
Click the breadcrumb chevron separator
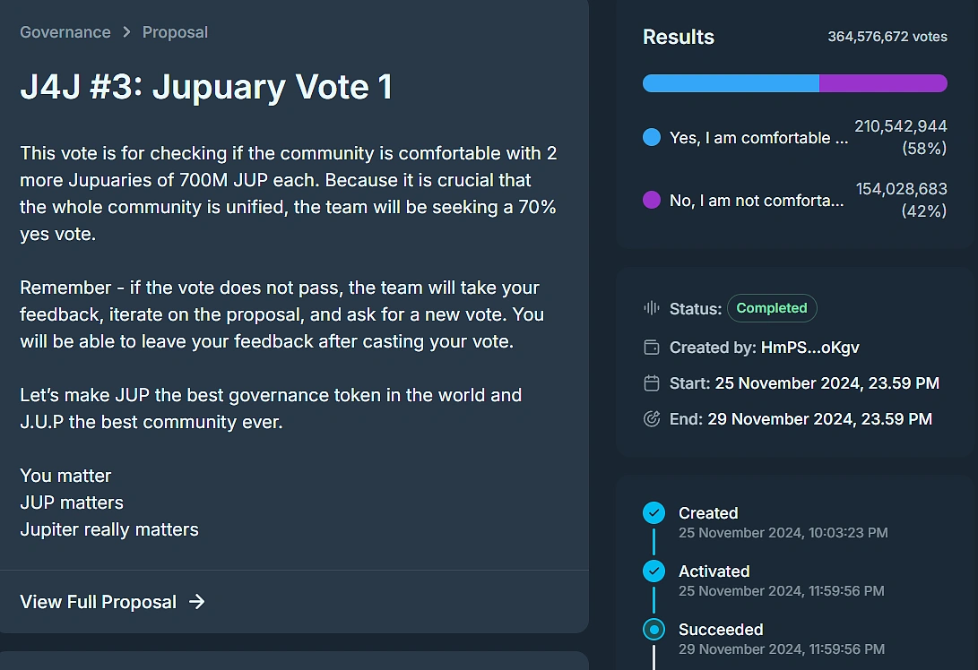click(126, 31)
